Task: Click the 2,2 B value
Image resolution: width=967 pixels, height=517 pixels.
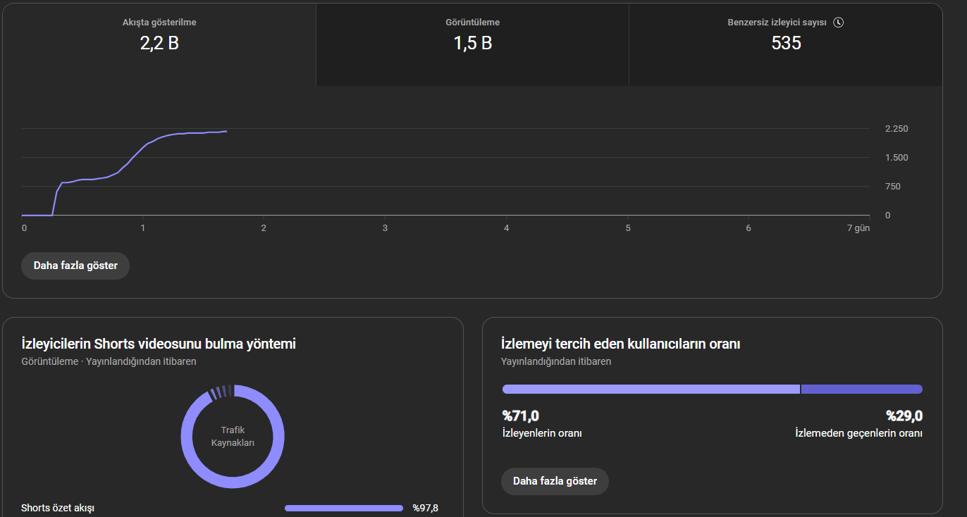Action: click(x=159, y=44)
